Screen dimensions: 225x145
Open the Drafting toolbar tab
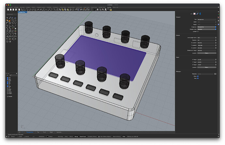(109, 7)
